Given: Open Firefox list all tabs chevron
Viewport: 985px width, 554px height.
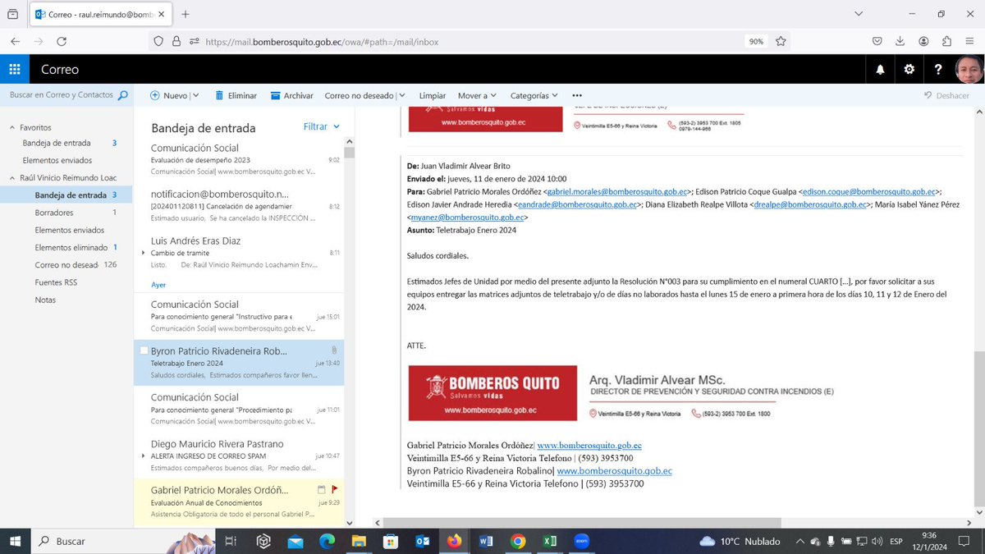Looking at the screenshot, I should 858,14.
